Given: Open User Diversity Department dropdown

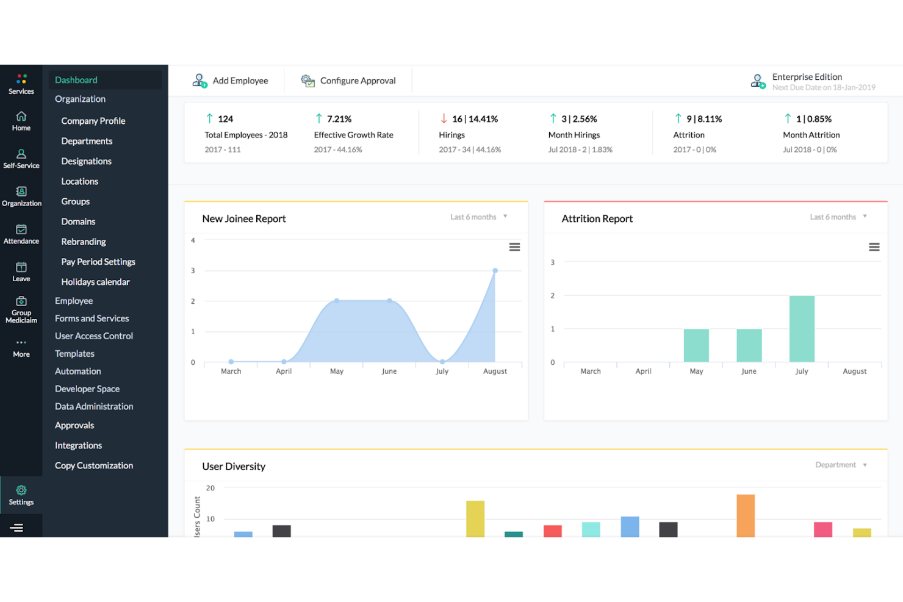Looking at the screenshot, I should point(841,465).
